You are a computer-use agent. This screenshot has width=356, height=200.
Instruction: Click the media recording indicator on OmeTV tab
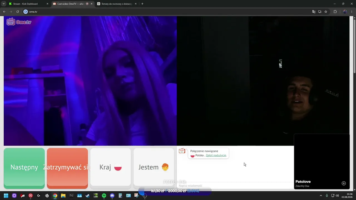coord(87,4)
